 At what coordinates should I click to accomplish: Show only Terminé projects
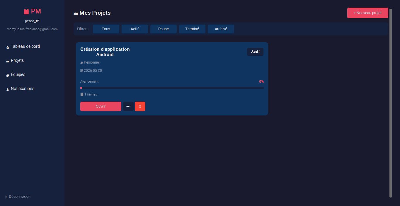tap(192, 29)
